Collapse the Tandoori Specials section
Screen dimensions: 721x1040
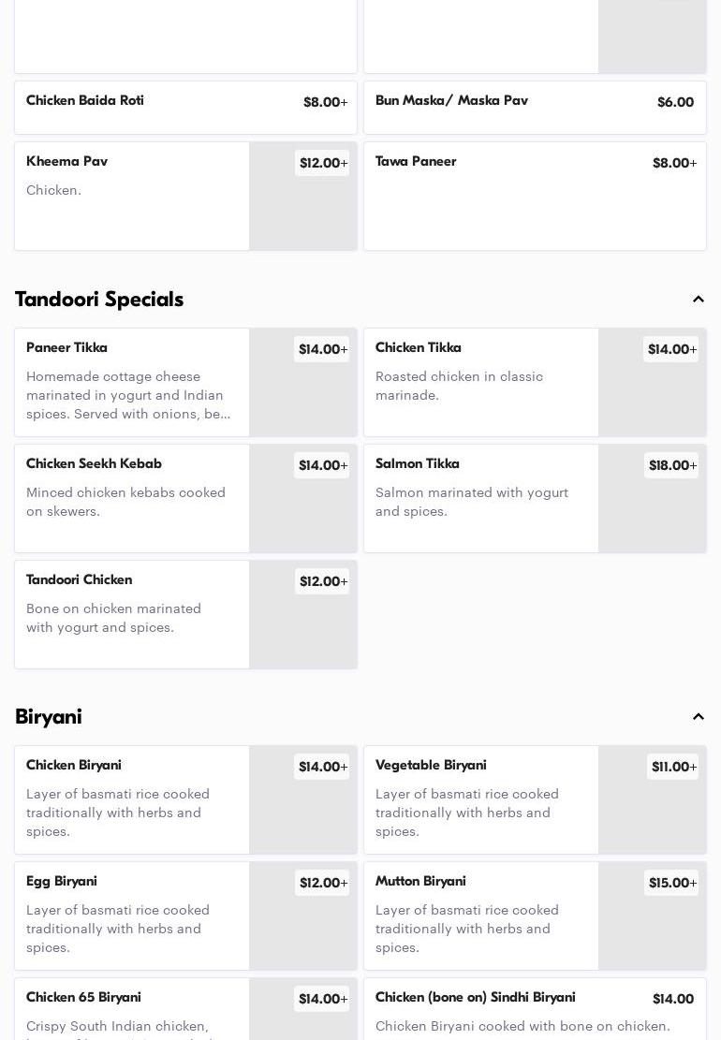pos(698,300)
